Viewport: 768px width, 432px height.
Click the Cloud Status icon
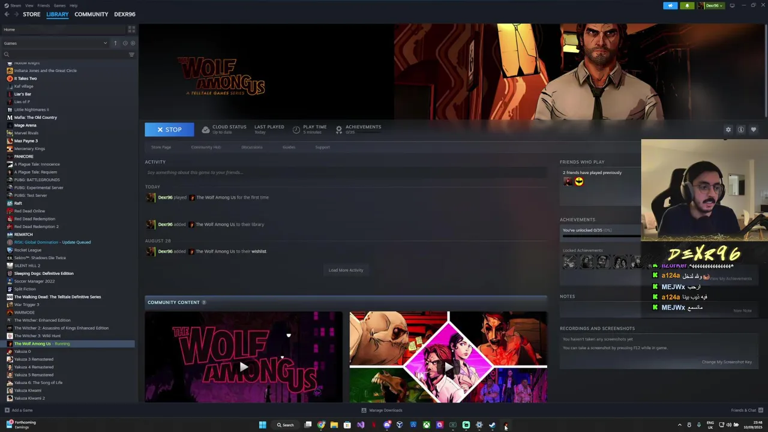206,130
